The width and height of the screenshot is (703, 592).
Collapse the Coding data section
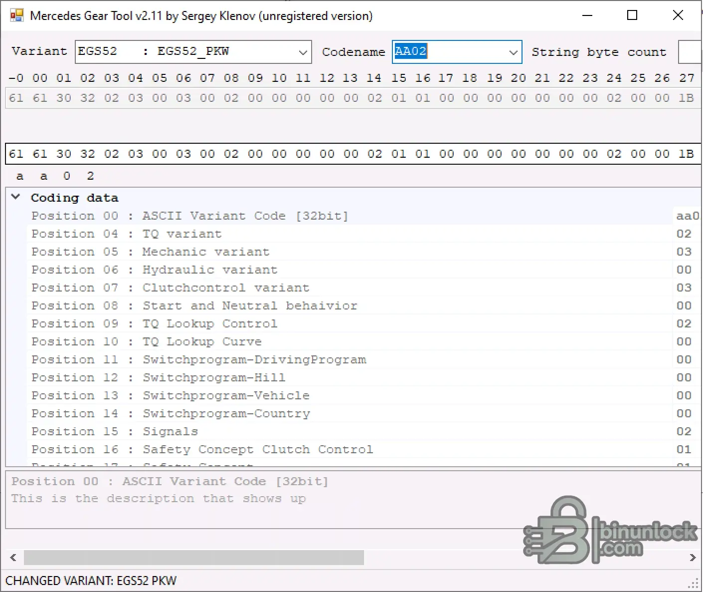(x=16, y=197)
